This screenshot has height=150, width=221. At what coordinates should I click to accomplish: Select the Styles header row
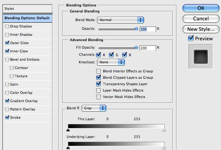[x=28, y=9]
